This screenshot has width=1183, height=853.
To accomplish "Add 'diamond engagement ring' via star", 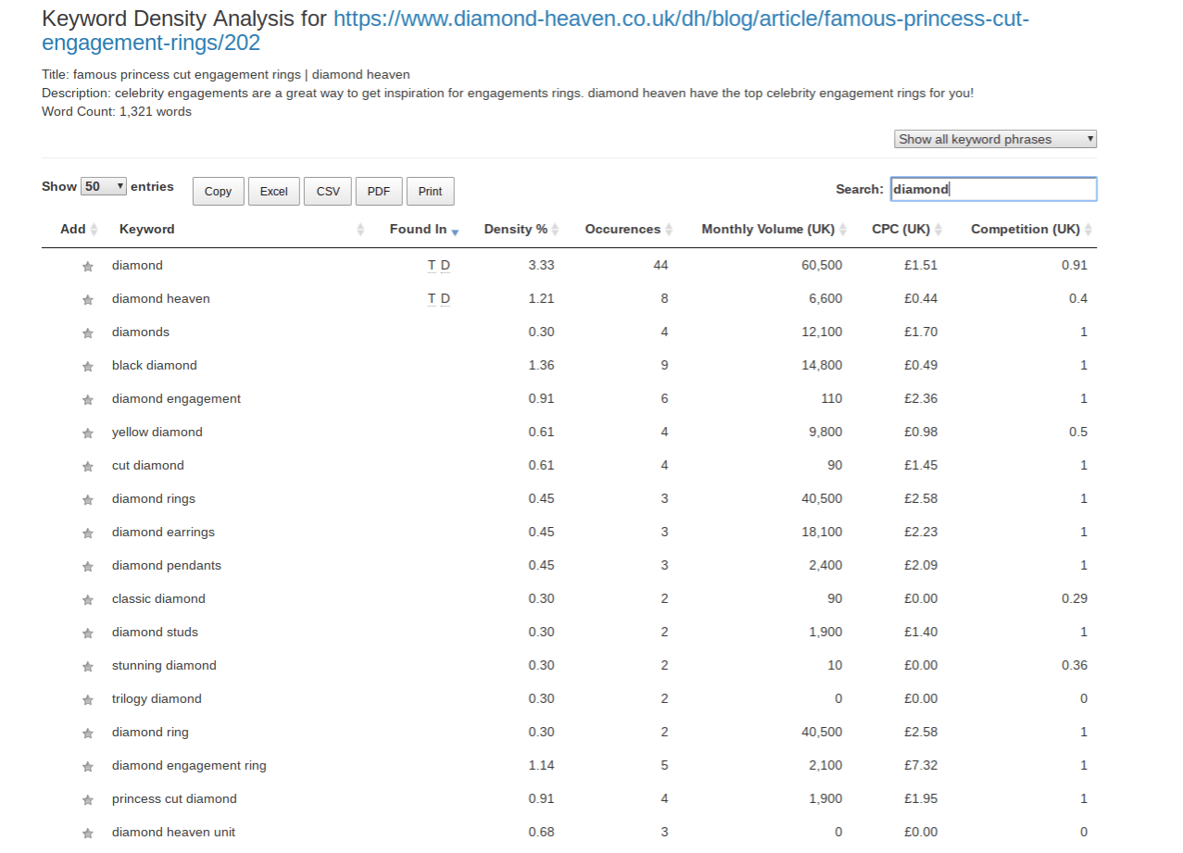I will click(88, 767).
